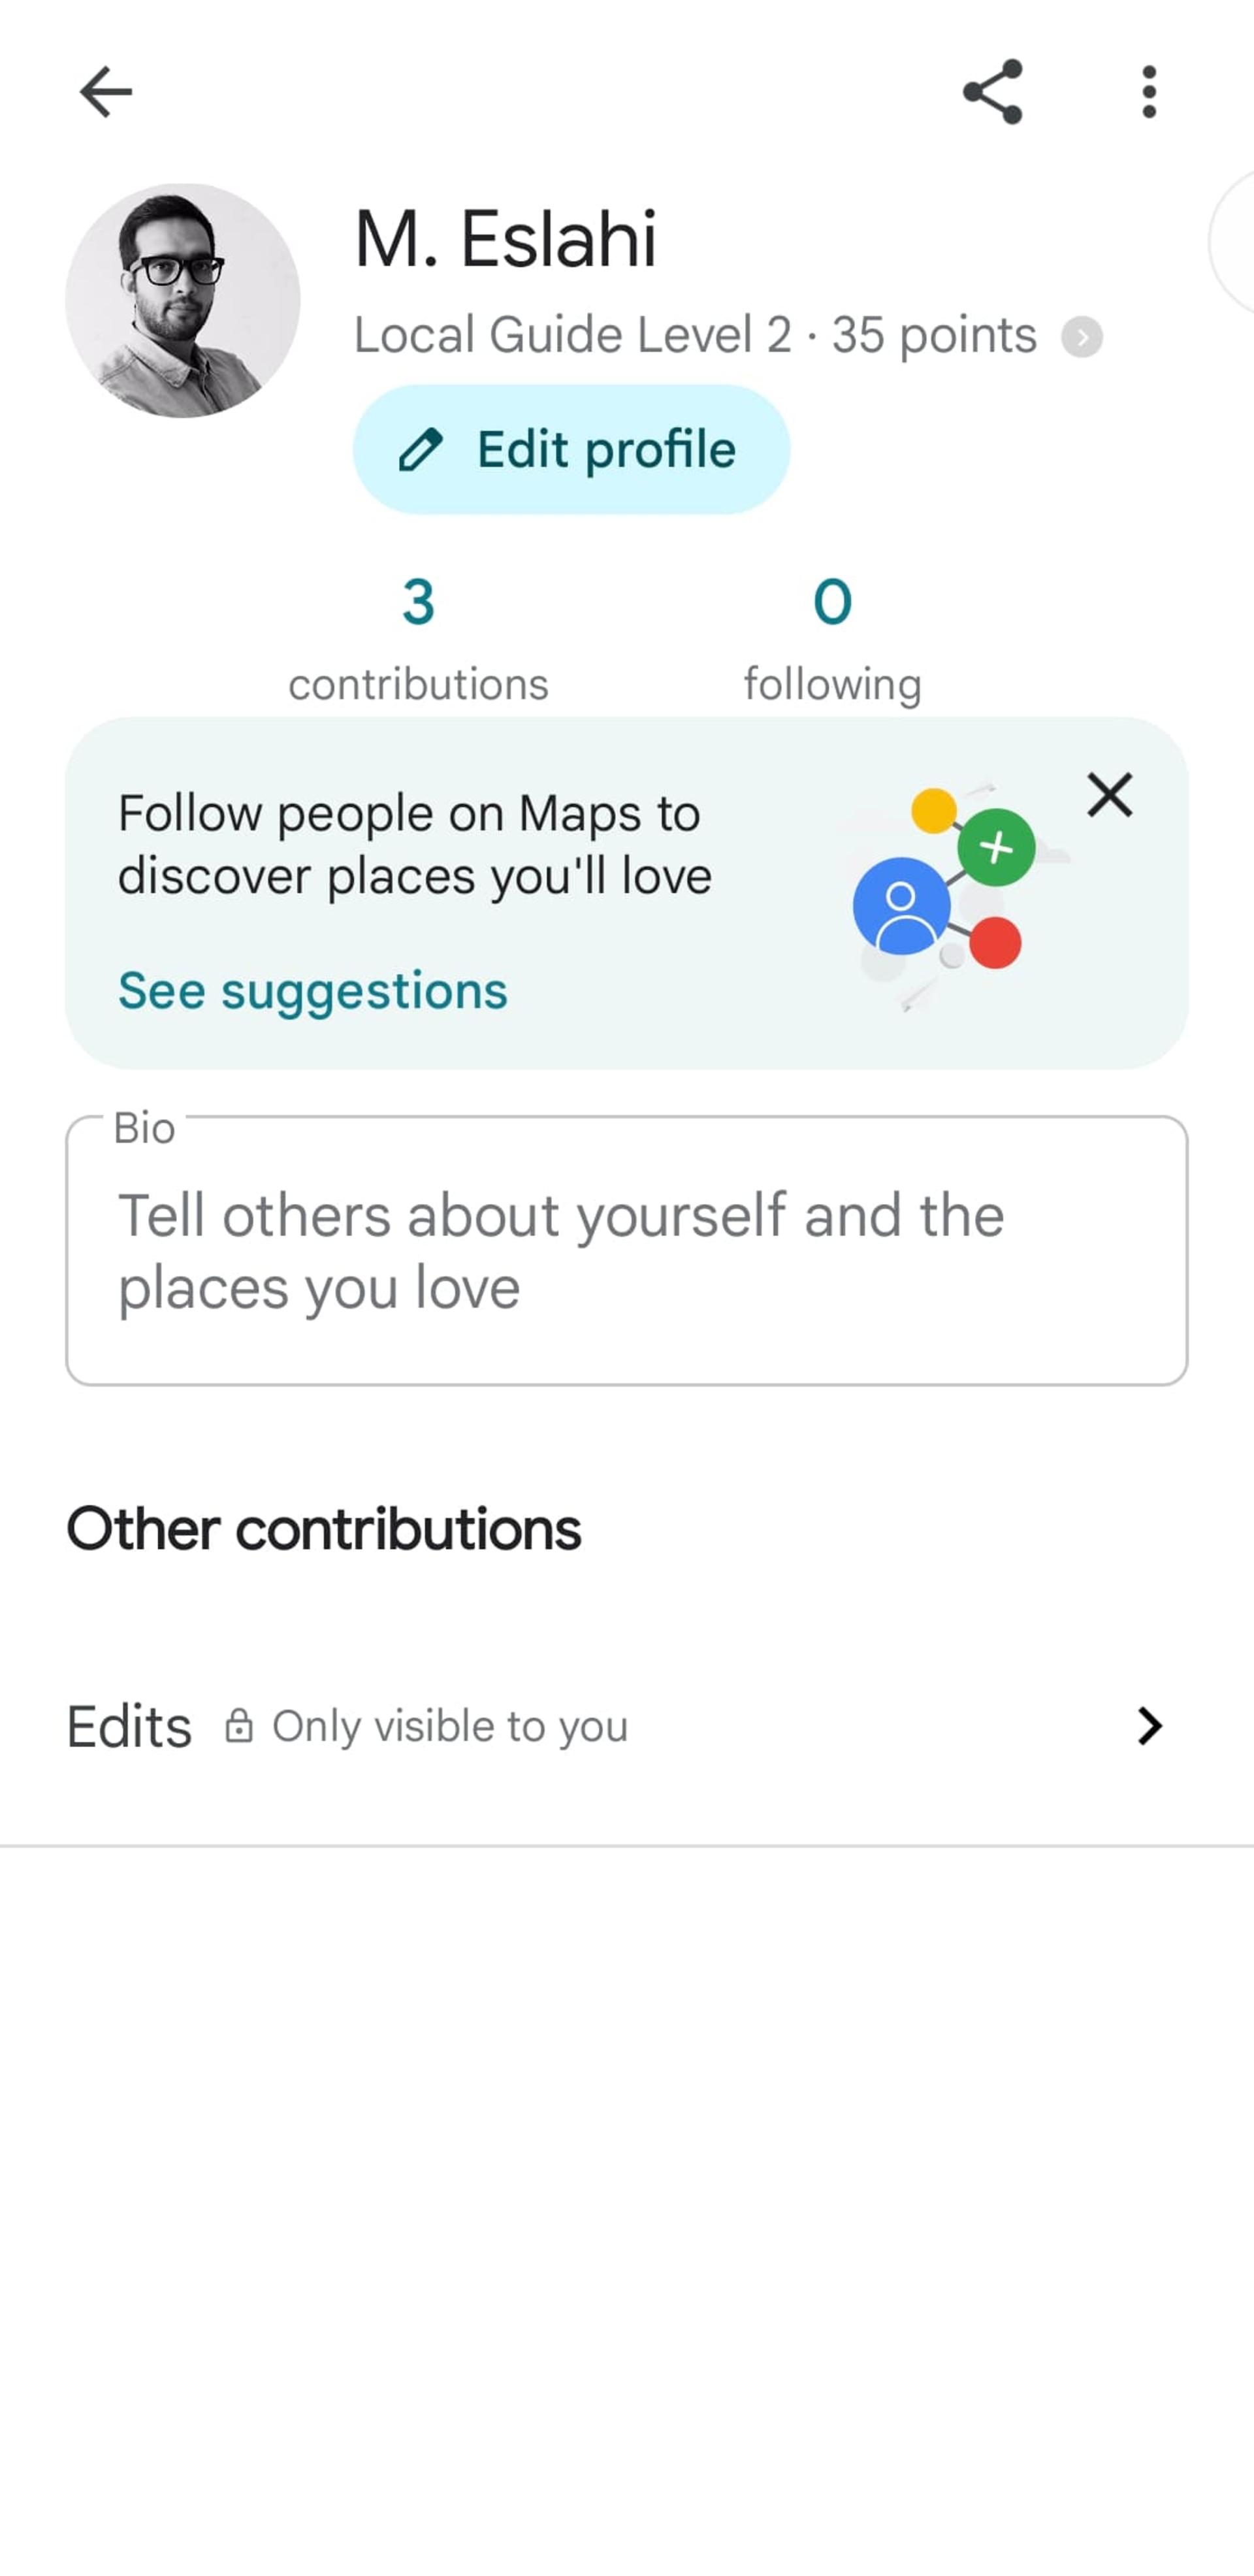Open the share profile icon
The height and width of the screenshot is (2576, 1254).
(x=992, y=92)
